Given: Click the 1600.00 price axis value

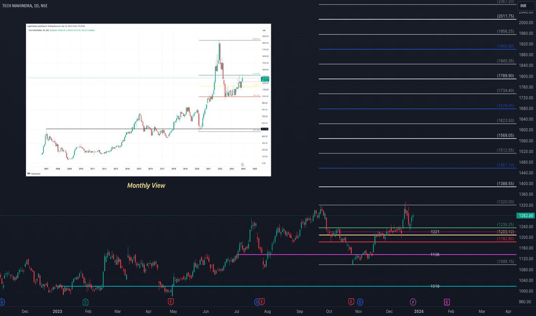Looking at the screenshot, I should pyautogui.click(x=526, y=130).
